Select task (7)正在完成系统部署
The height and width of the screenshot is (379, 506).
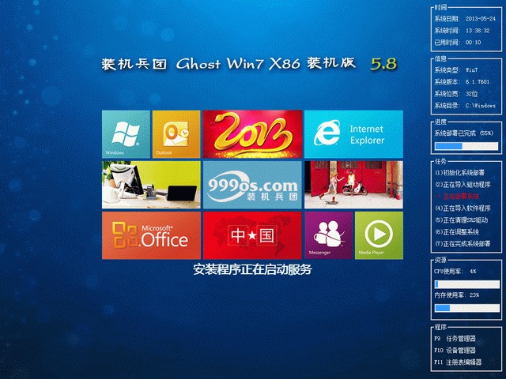click(x=463, y=244)
